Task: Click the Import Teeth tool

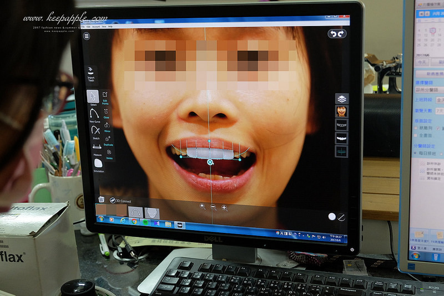Action: [x=90, y=74]
